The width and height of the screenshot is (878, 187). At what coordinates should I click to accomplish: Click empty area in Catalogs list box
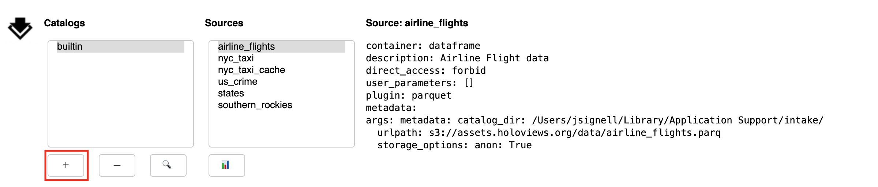(121, 102)
